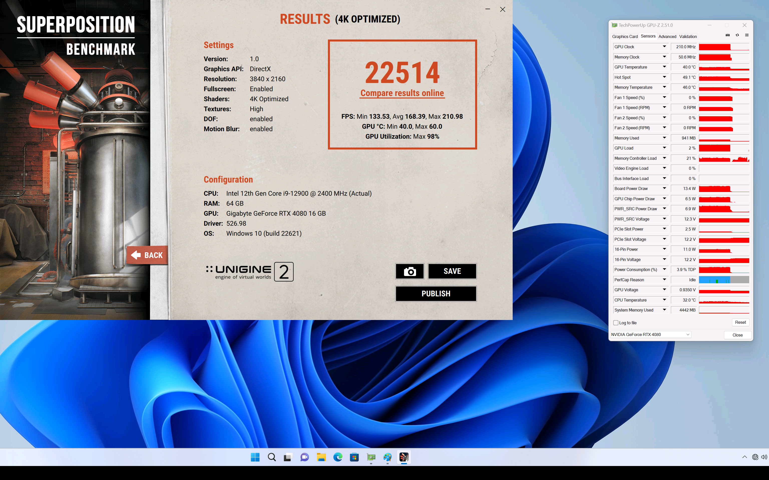
Task: Open the 16-Pin Power sensor dropdown
Action: 664,249
